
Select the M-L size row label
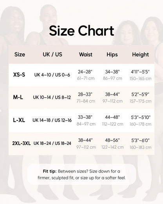18,97
